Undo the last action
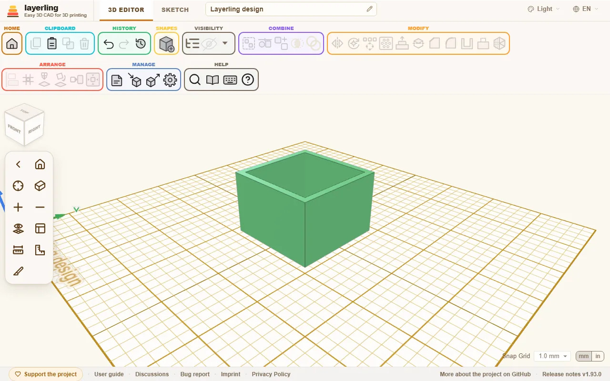The width and height of the screenshot is (610, 381). [x=109, y=44]
